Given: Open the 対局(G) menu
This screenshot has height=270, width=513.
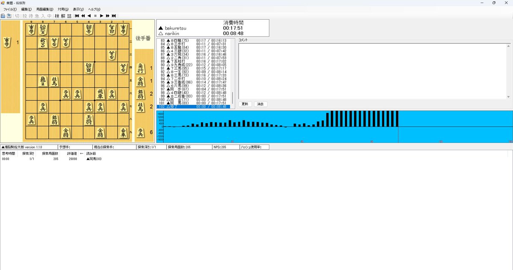Looking at the screenshot, I should [x=63, y=9].
